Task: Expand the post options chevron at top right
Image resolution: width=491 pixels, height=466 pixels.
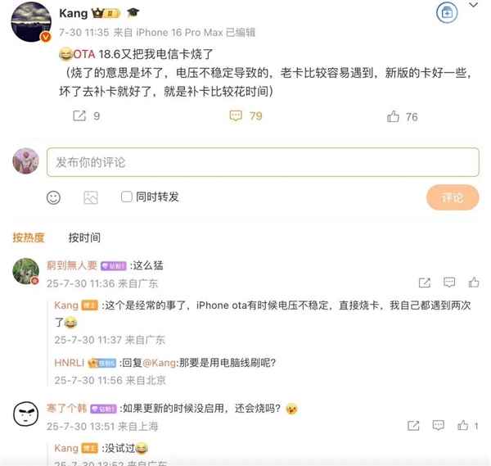Action: click(x=473, y=5)
